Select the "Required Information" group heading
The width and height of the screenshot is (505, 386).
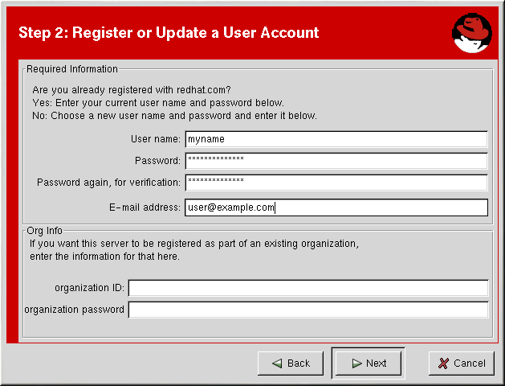pos(72,69)
